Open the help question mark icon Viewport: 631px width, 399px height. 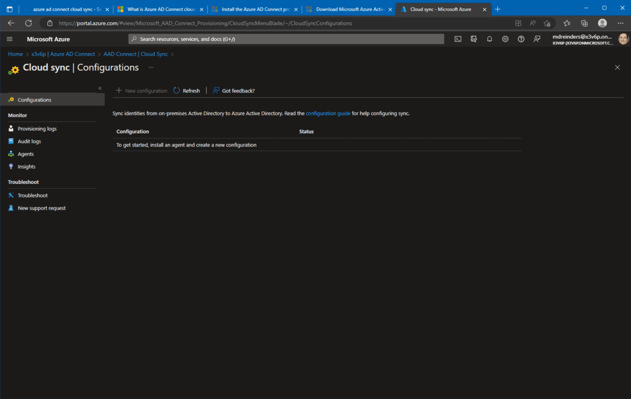pos(521,39)
